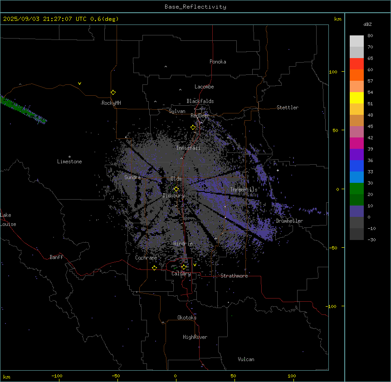Viewport: 391px width, 382px height.
Task: Click the Airdrie label
Action: [x=183, y=244]
